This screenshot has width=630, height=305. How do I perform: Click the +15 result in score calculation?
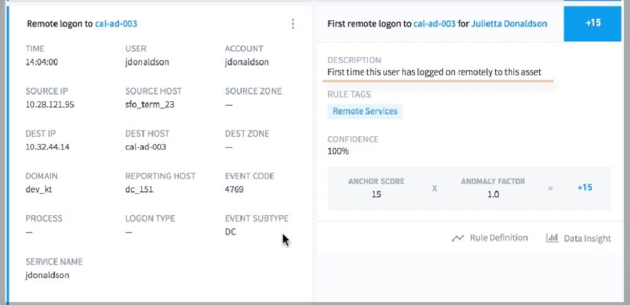(x=585, y=187)
